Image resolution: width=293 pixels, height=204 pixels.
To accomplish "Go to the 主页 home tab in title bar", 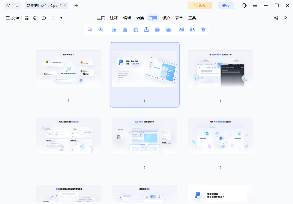I will 13,5.
